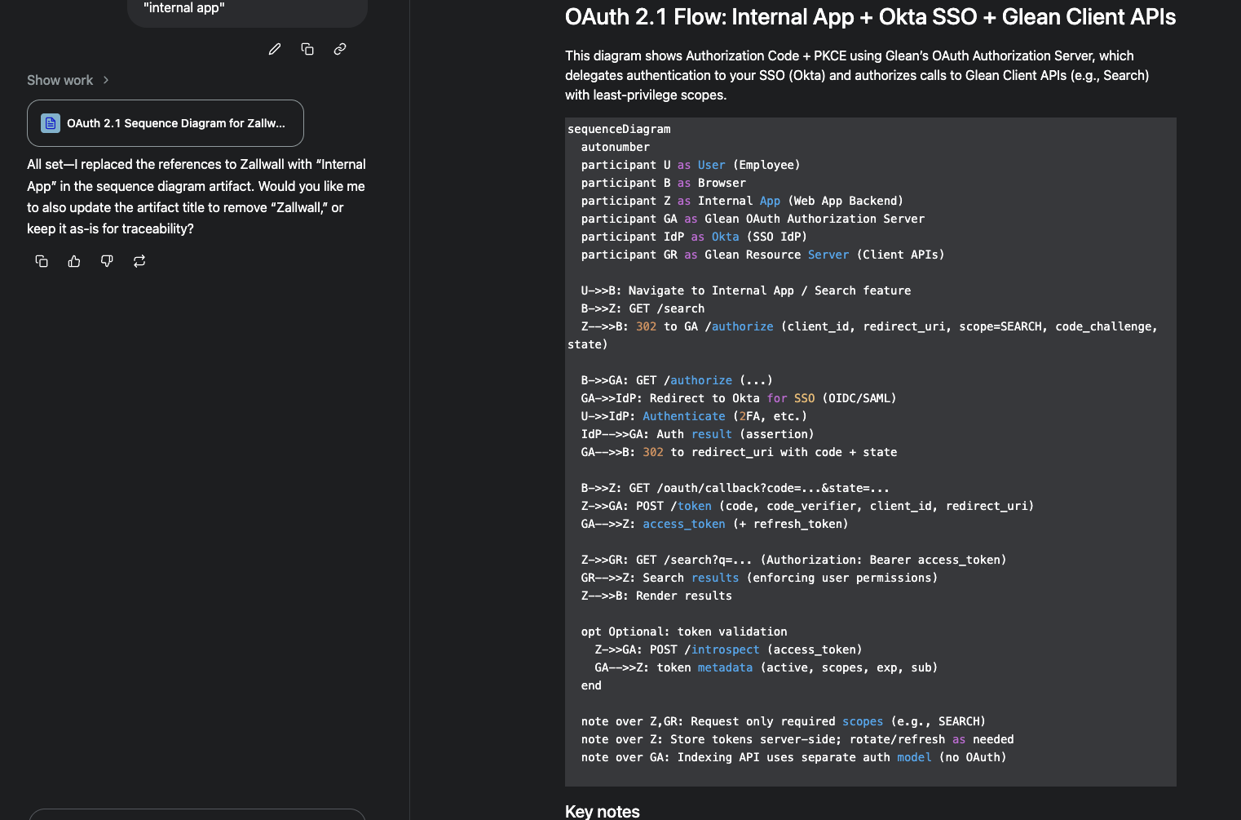
Task: Click the "GA-->>Z: token metadata" line
Action: click(x=766, y=667)
